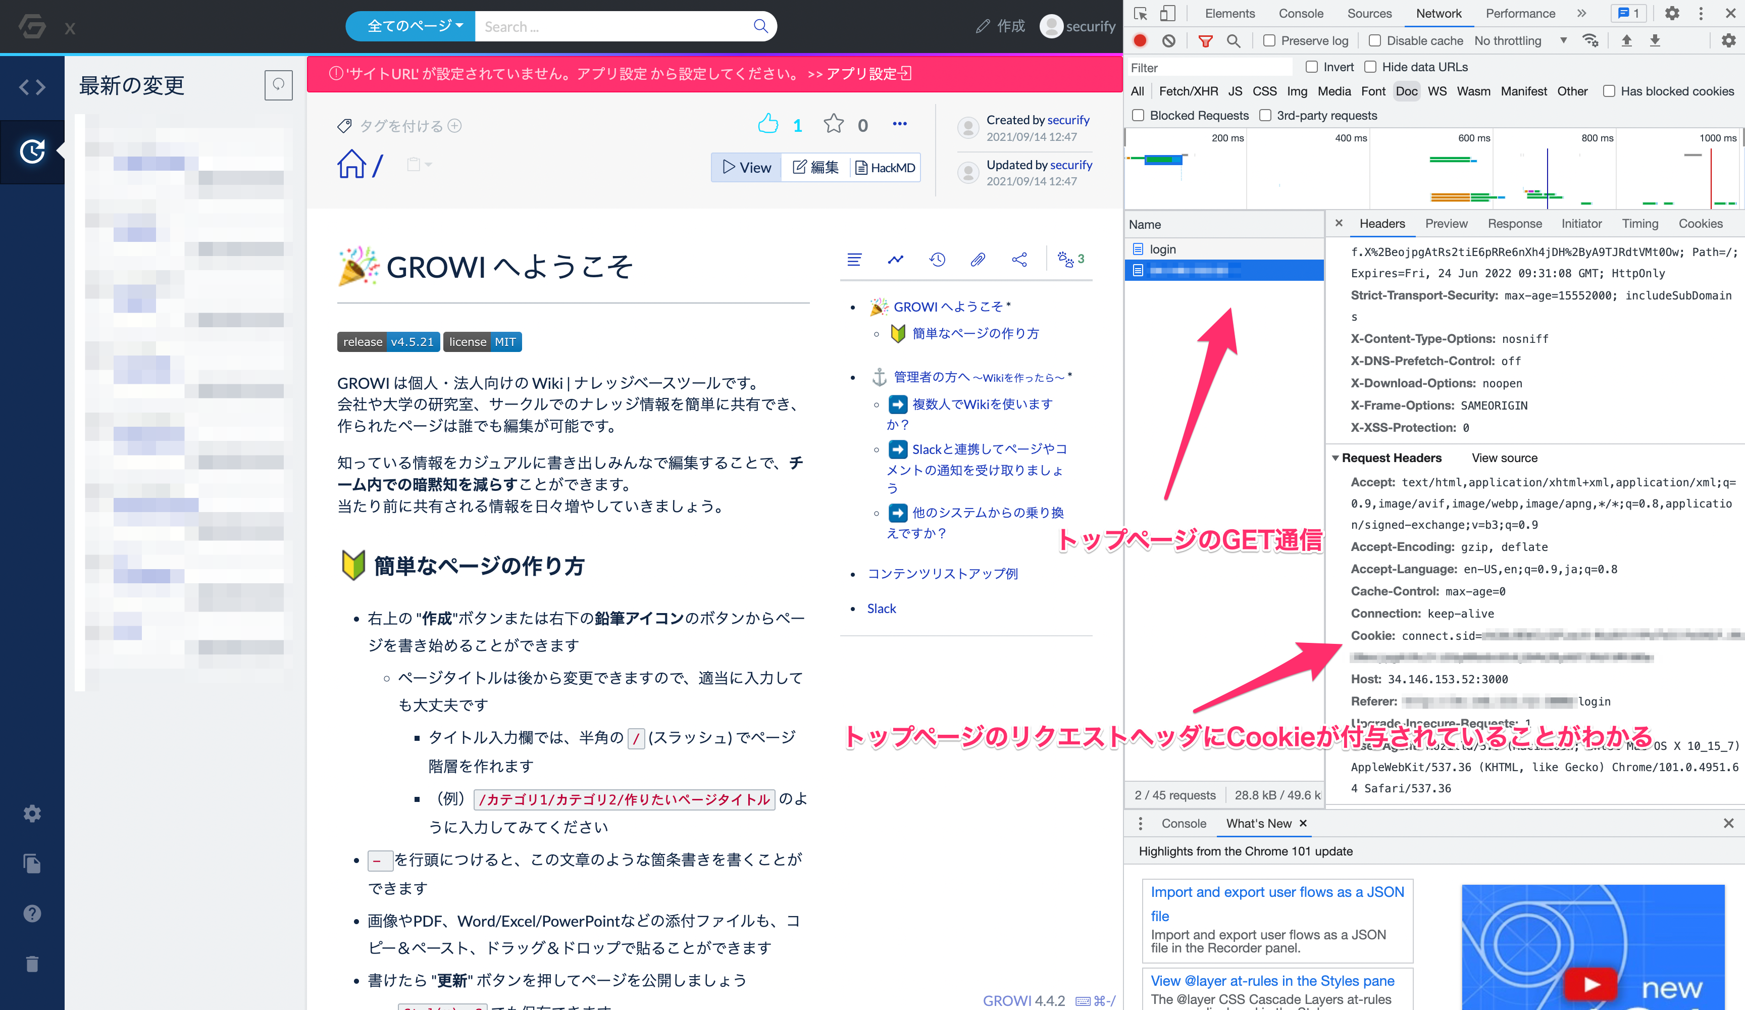Toggle Blocked Requests checkbox
Viewport: 1745px width, 1010px height.
1138,116
